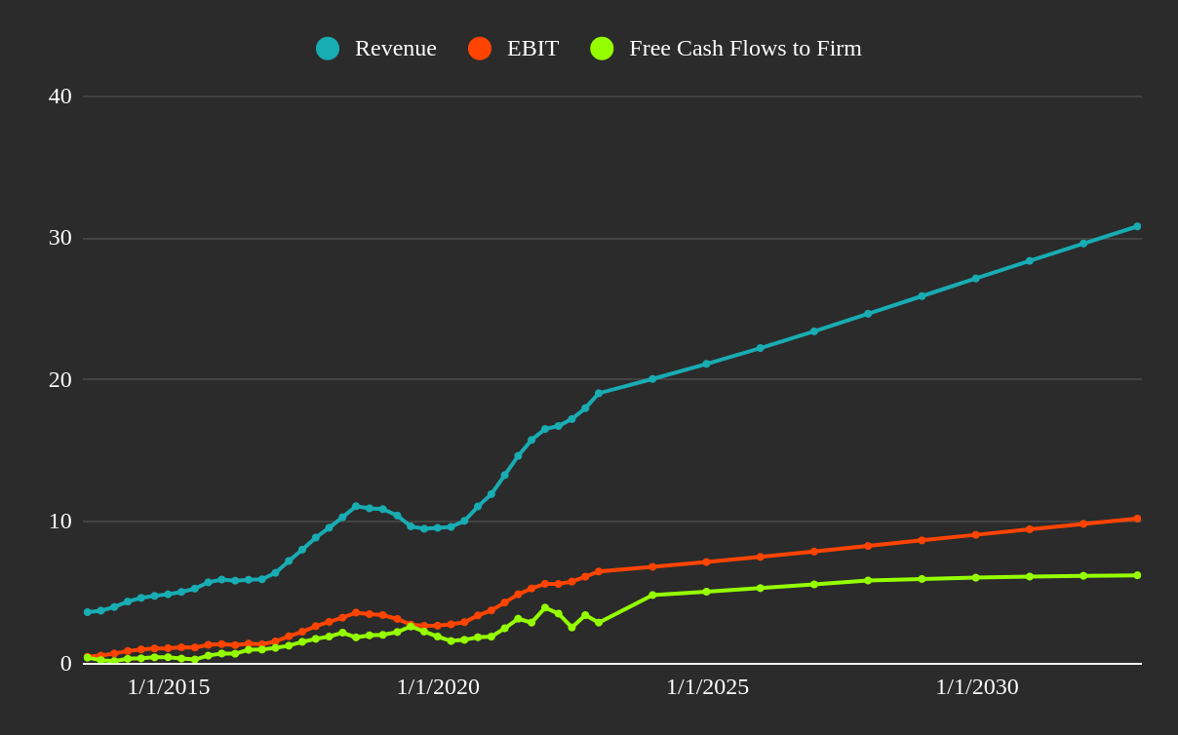Select the 1/1/2030 axis label
The height and width of the screenshot is (735, 1178).
click(978, 687)
